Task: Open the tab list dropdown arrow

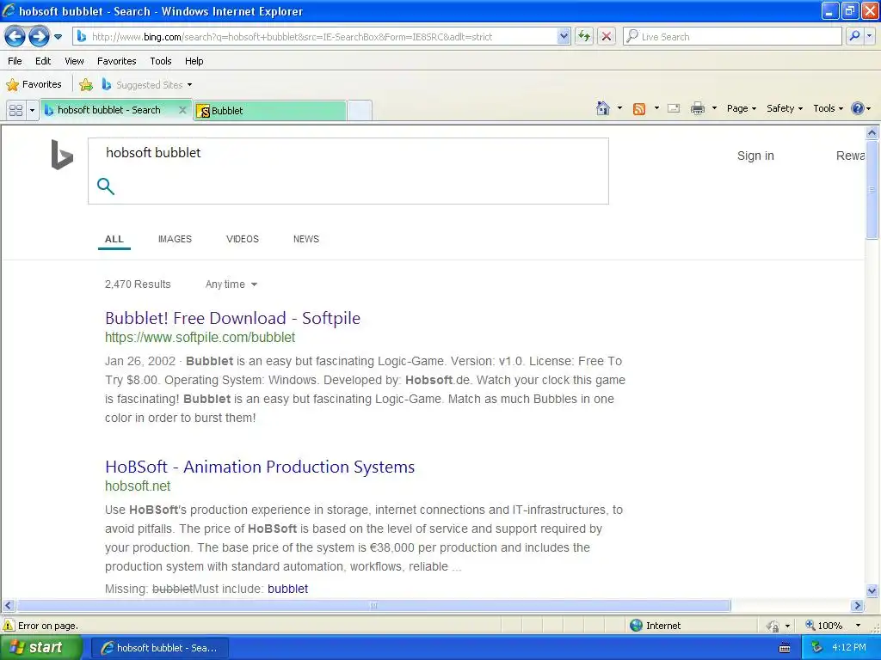Action: pos(32,110)
